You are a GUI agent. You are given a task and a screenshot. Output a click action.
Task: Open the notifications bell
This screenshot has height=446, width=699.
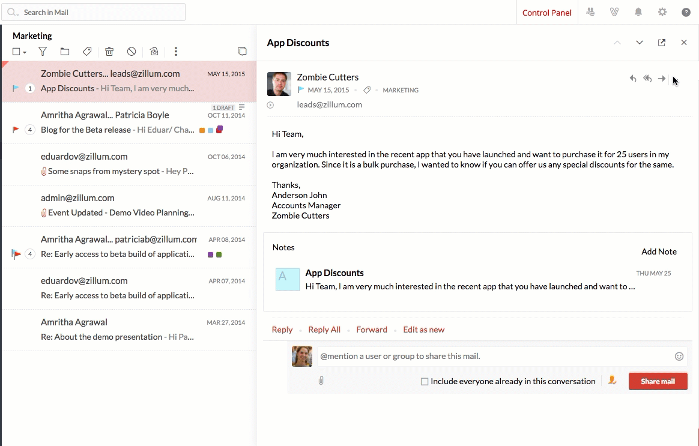[638, 12]
